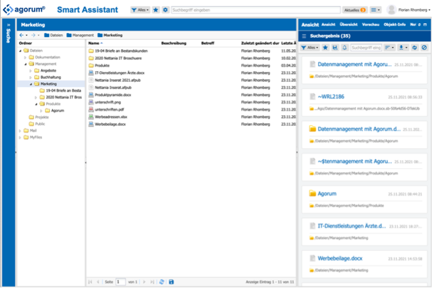Click the cancel icon in results toolbar

[x=424, y=48]
